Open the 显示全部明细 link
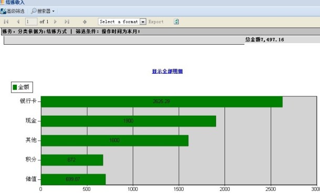The image size is (320, 193). tap(167, 71)
